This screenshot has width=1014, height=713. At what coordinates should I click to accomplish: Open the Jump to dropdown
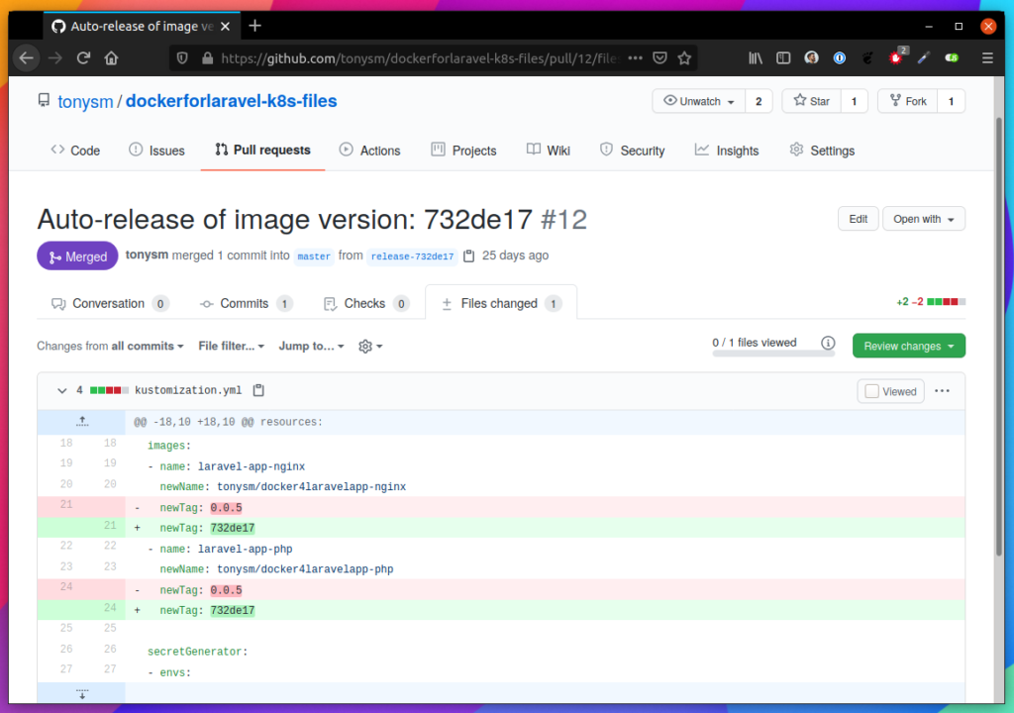click(x=311, y=347)
